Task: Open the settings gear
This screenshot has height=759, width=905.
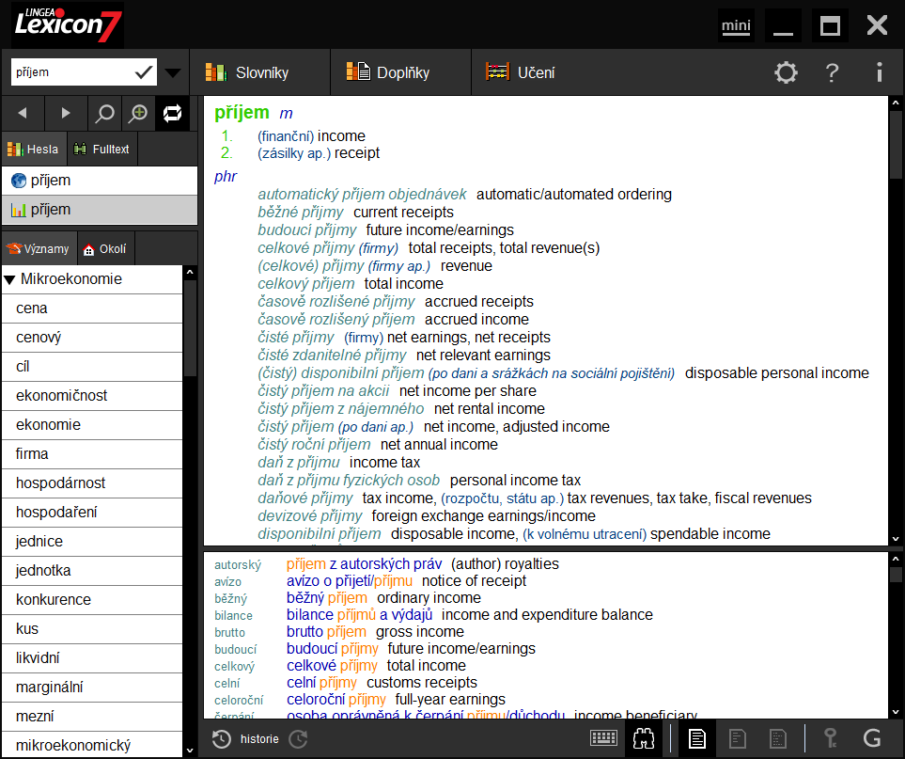Action: [786, 72]
